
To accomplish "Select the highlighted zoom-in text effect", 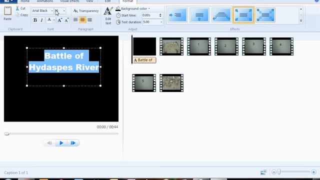I will 243,15.
